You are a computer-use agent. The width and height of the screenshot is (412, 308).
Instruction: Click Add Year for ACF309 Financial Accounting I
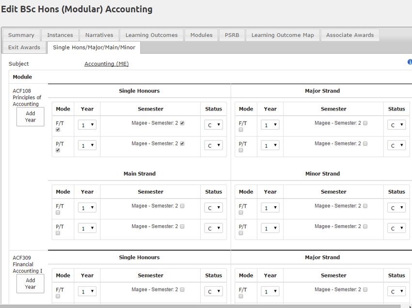click(x=30, y=284)
